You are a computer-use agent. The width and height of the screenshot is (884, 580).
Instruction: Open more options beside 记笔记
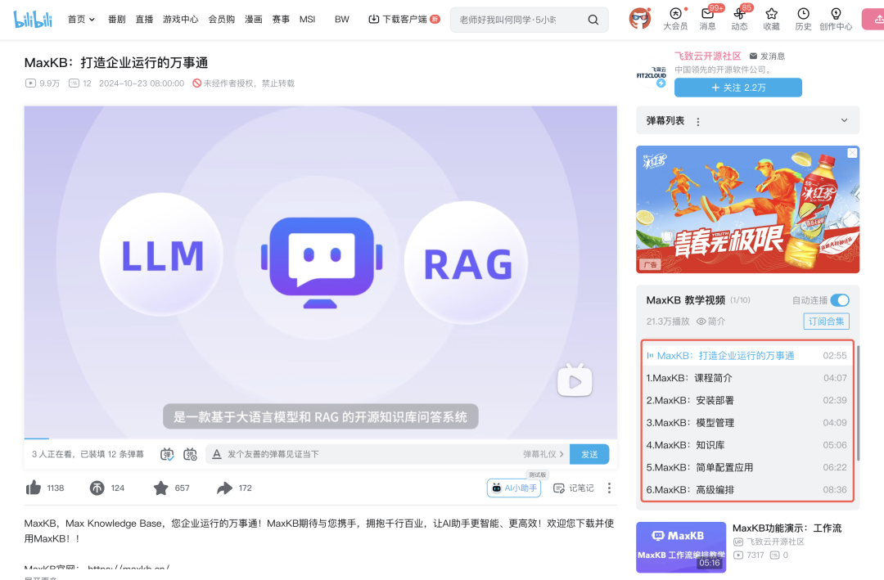pos(609,488)
